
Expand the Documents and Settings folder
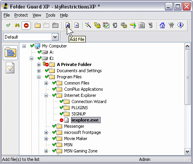click(39, 71)
